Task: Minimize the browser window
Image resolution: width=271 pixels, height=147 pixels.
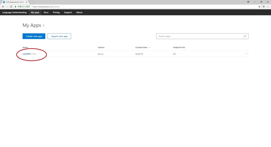Action: 255,2
